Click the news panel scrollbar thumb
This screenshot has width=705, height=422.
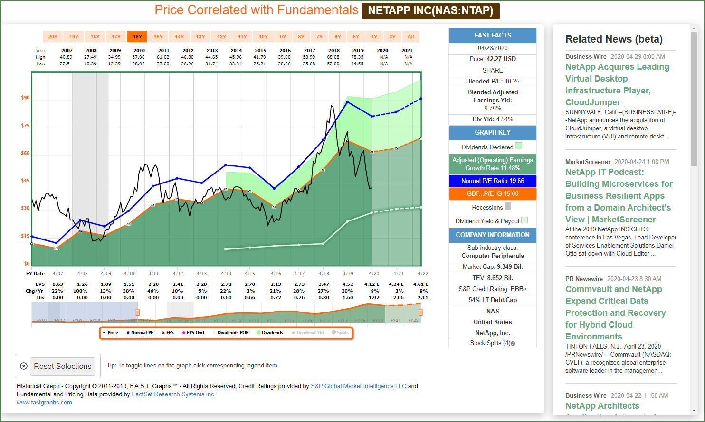(694, 100)
